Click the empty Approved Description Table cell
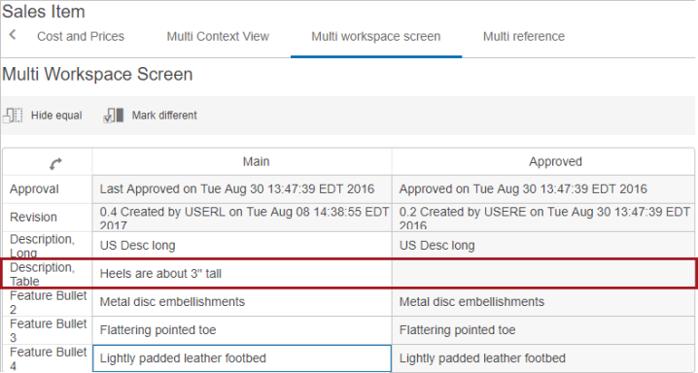Viewport: 698px width, 373px height. coord(543,274)
